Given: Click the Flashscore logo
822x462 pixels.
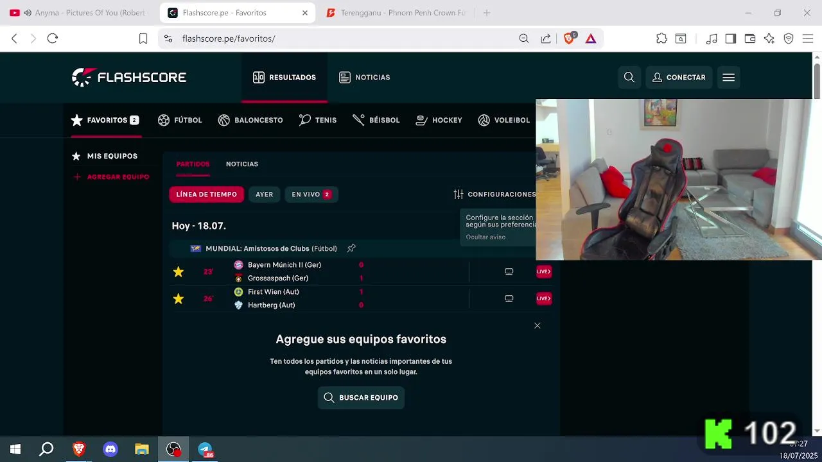Looking at the screenshot, I should pos(129,78).
